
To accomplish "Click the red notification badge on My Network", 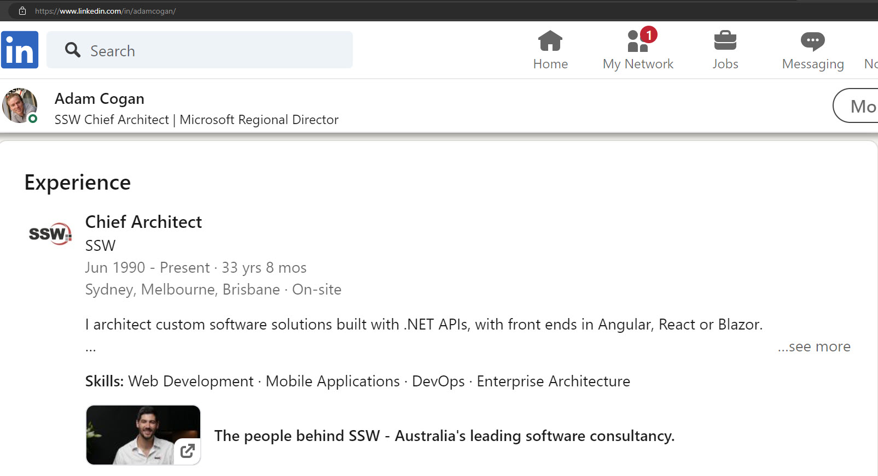I will click(x=649, y=35).
